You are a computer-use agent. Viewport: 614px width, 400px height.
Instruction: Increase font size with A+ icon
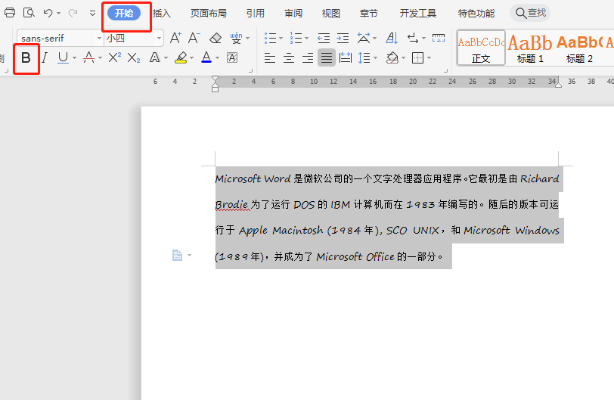click(175, 38)
